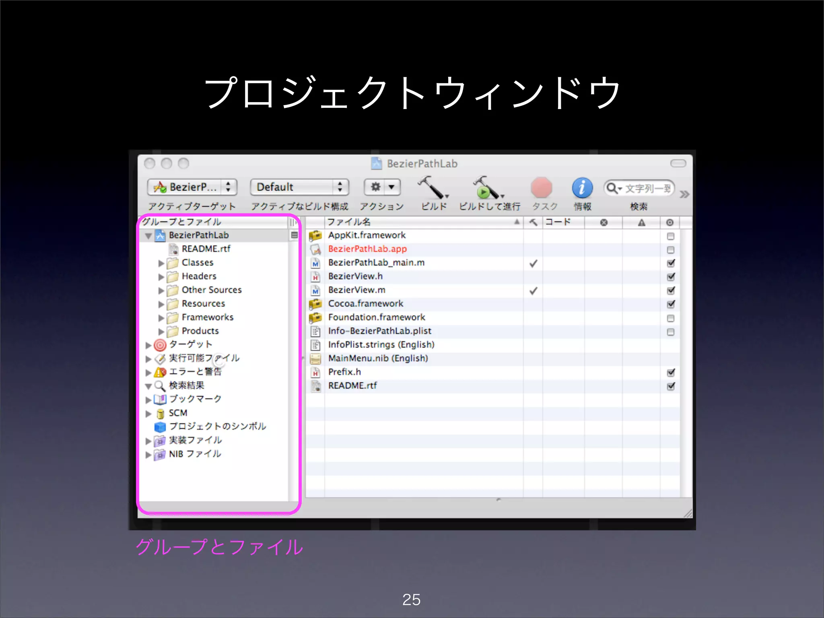Expand the SCM group
Image resolution: width=824 pixels, height=618 pixels.
click(x=148, y=414)
